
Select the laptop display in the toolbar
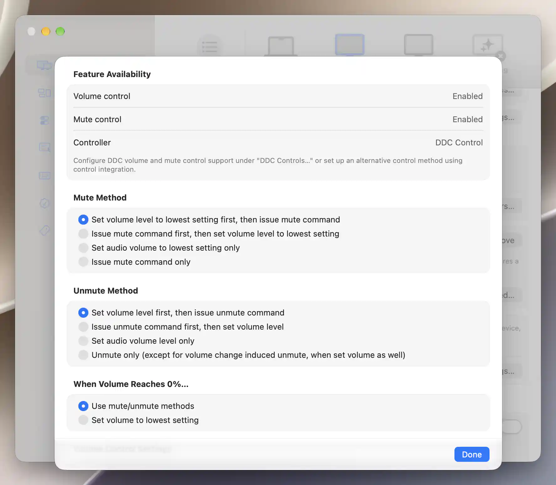click(x=281, y=46)
